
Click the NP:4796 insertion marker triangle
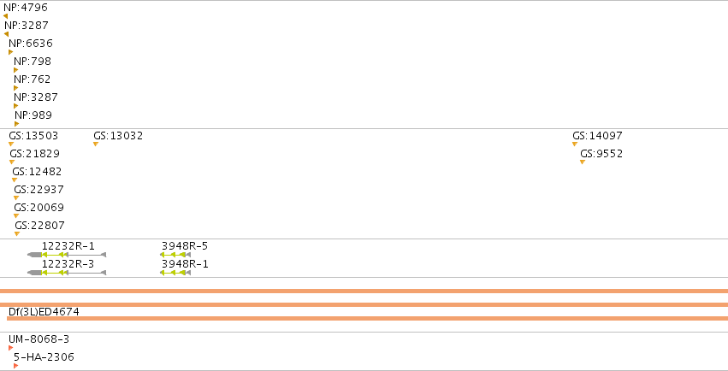click(x=6, y=16)
